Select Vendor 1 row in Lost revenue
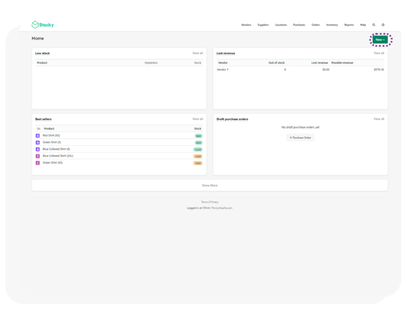This screenshot has height=314, width=419. point(223,69)
